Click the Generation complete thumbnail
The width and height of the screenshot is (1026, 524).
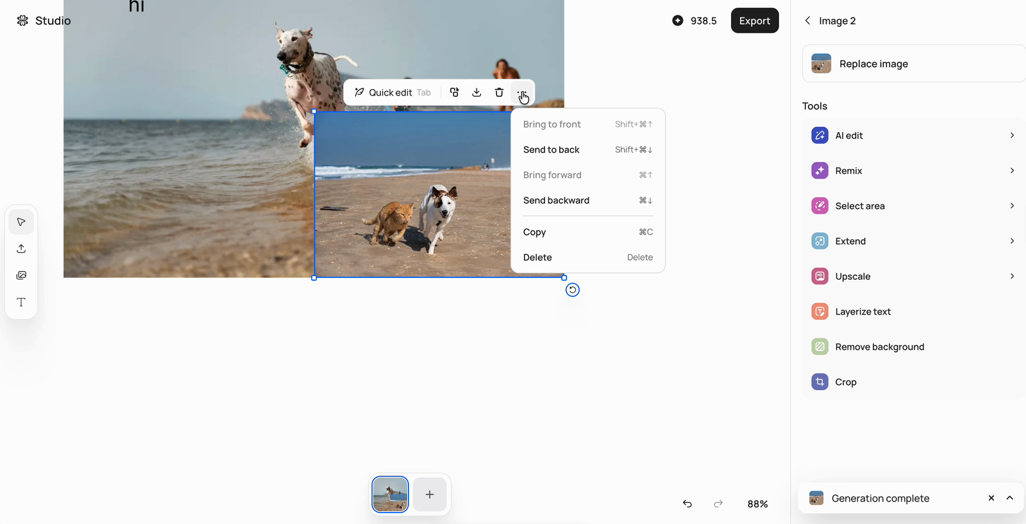tap(816, 498)
